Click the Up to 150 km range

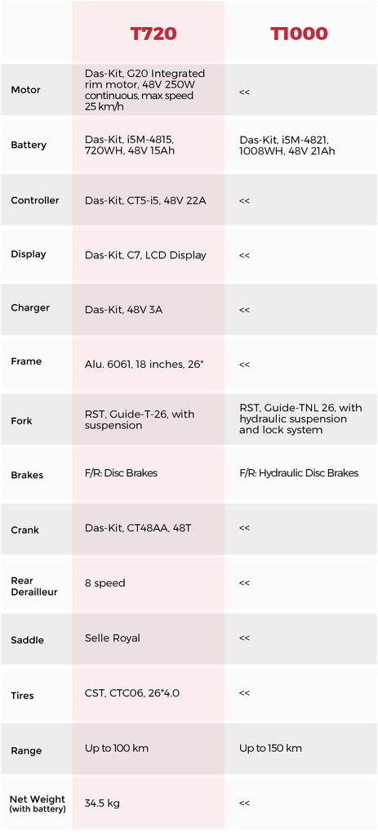tap(270, 748)
